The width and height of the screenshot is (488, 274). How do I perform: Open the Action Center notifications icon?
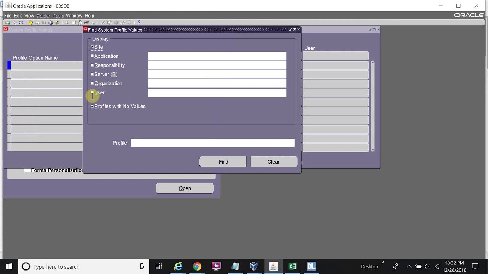pyautogui.click(x=475, y=267)
